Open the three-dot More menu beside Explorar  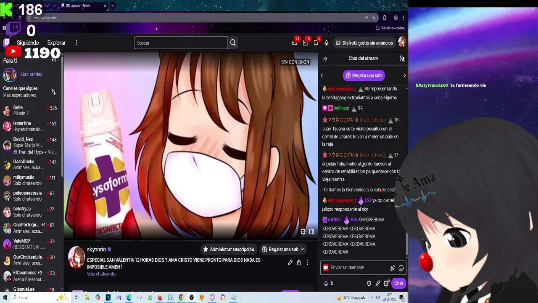click(76, 43)
